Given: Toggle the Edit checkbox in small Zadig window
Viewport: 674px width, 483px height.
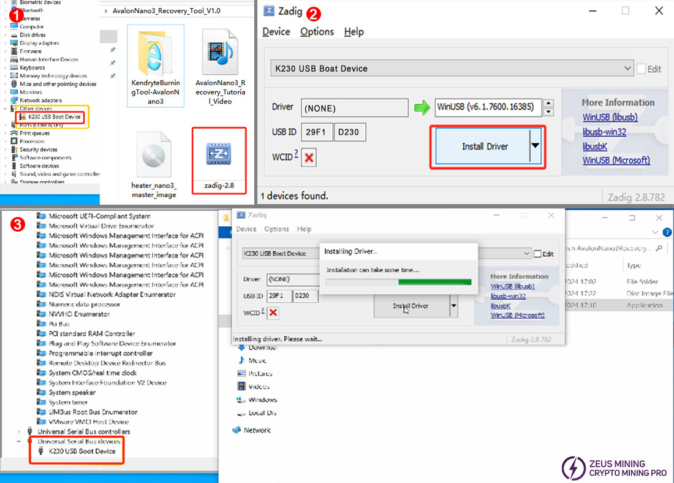Looking at the screenshot, I should [x=537, y=254].
